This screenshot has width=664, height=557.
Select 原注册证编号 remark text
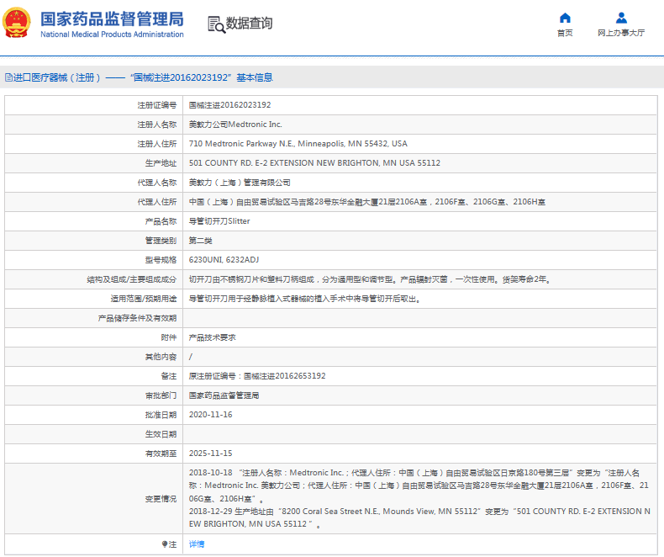[257, 376]
